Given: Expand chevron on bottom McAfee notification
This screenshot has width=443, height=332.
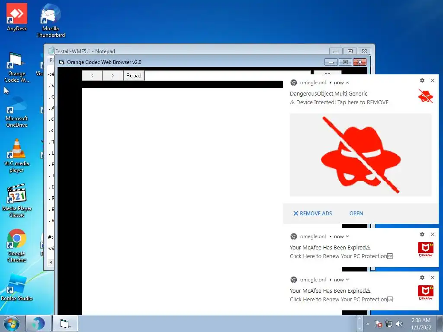Looking at the screenshot, I should 347,280.
